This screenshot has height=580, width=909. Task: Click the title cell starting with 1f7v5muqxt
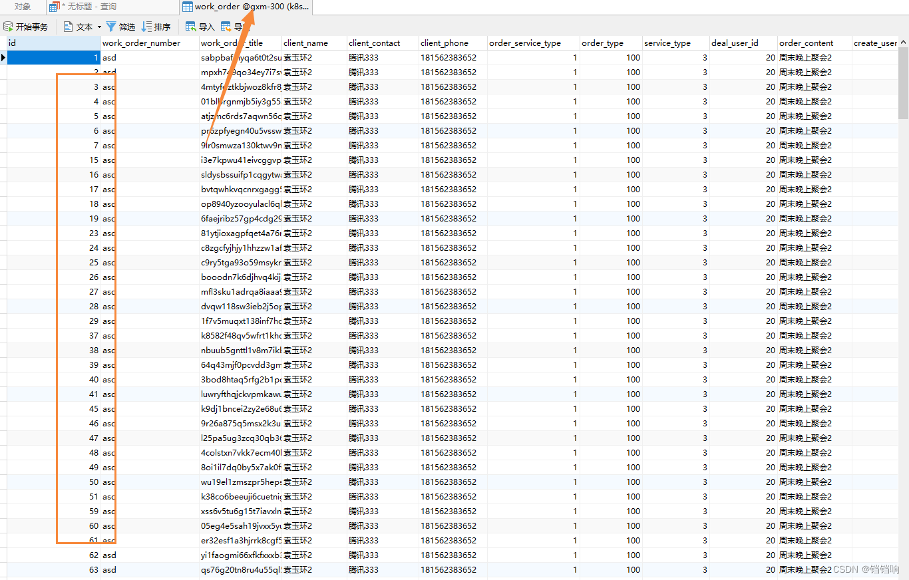pyautogui.click(x=240, y=321)
